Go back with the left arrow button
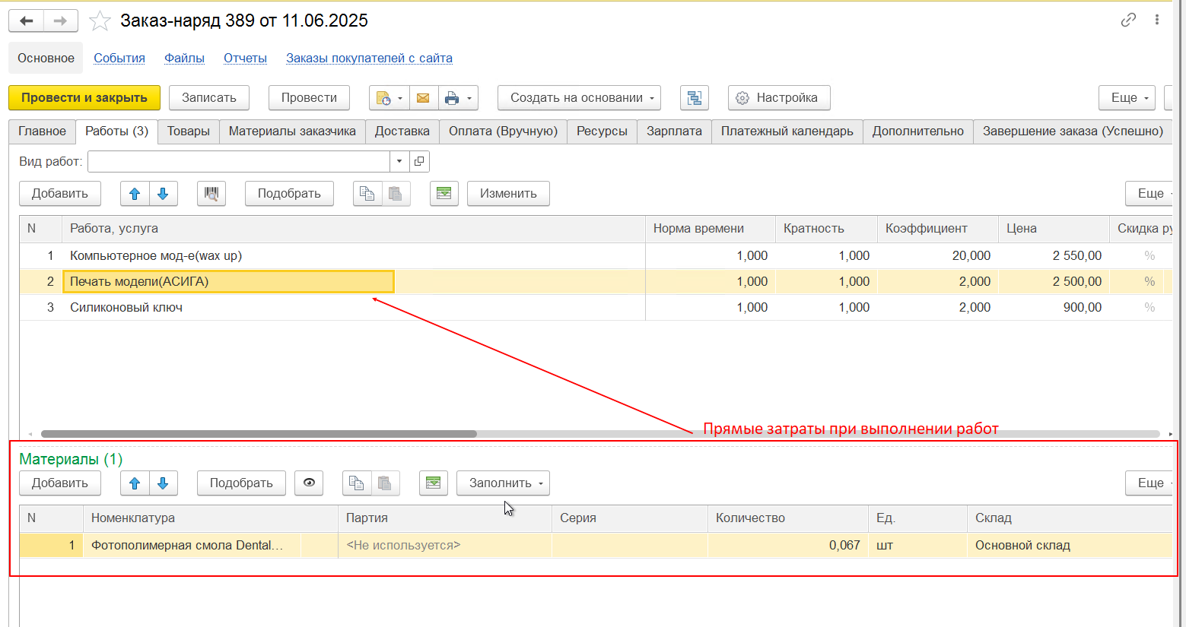 27,21
